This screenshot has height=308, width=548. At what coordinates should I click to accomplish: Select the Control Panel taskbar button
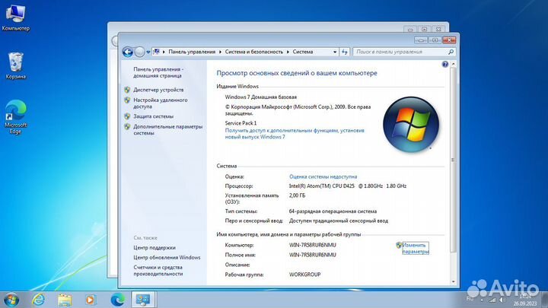(143, 300)
